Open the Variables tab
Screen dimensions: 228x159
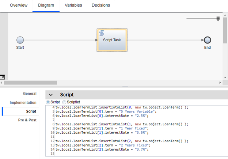(x=73, y=5)
